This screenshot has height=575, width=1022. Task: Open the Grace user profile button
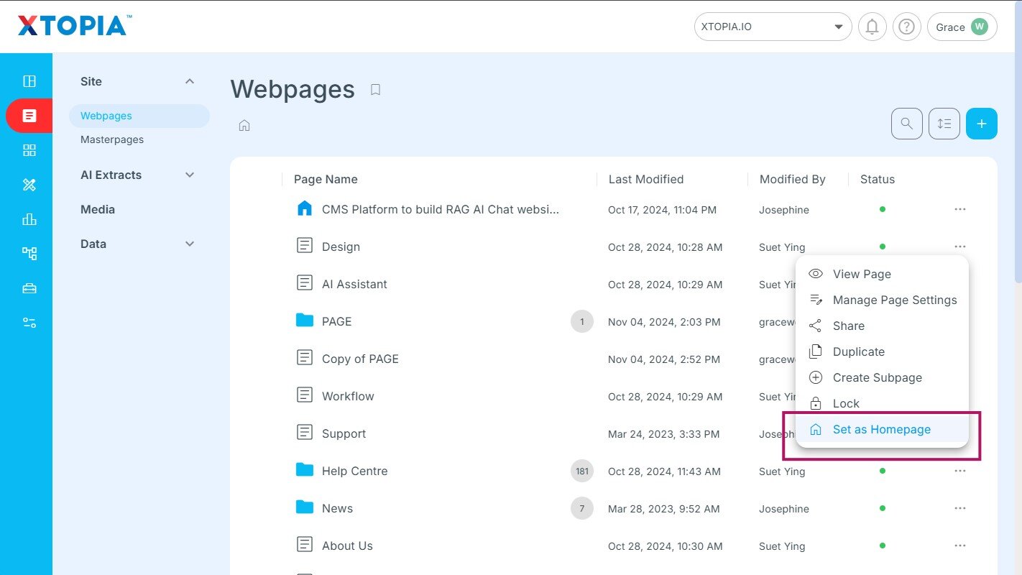point(962,27)
